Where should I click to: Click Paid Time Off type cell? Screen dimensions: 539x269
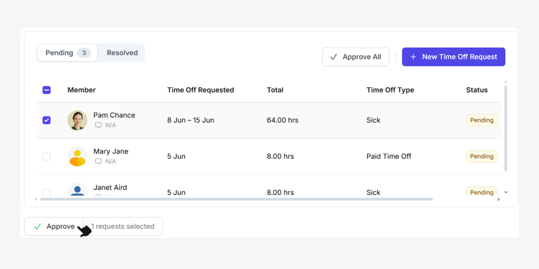coord(389,156)
